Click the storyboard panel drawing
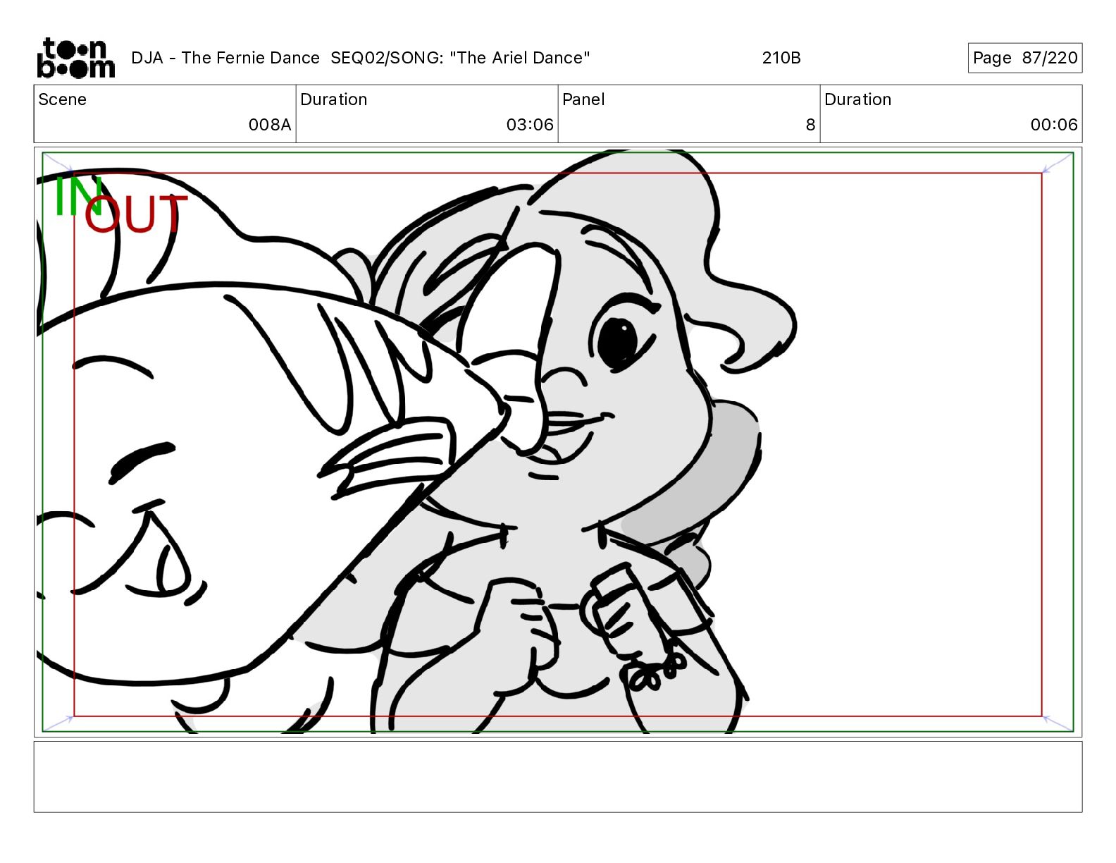 click(558, 442)
